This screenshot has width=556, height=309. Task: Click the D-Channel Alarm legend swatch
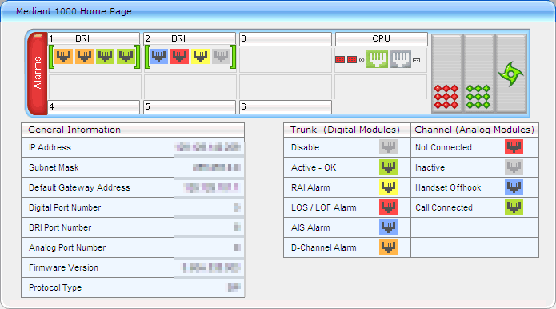click(388, 247)
